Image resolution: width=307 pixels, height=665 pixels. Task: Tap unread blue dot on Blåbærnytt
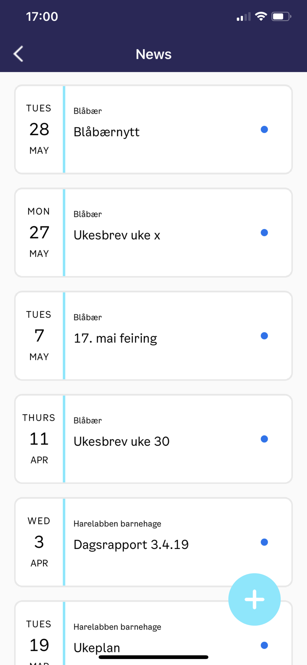click(264, 129)
